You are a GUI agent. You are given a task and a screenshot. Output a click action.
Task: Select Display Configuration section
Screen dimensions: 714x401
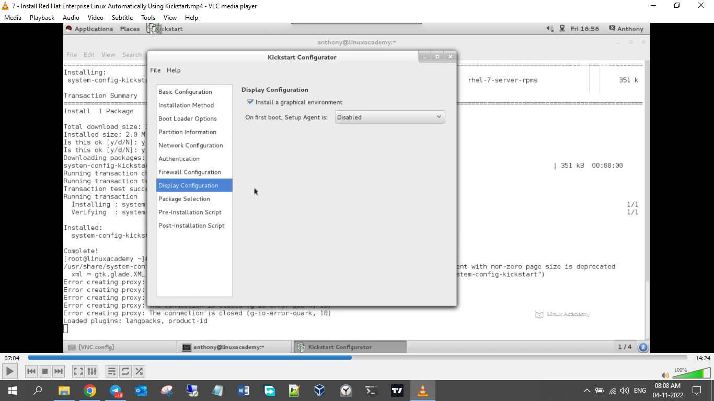(x=194, y=185)
